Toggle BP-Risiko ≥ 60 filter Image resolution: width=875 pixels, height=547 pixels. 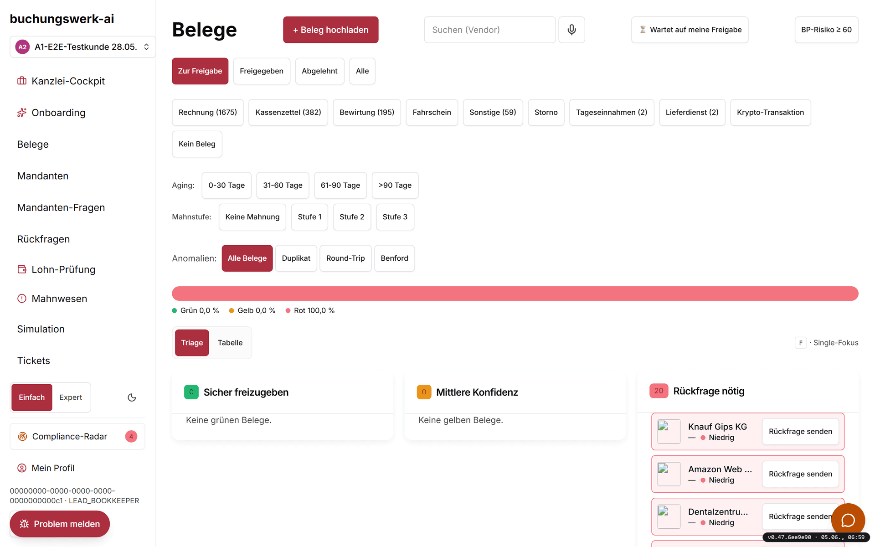point(826,30)
